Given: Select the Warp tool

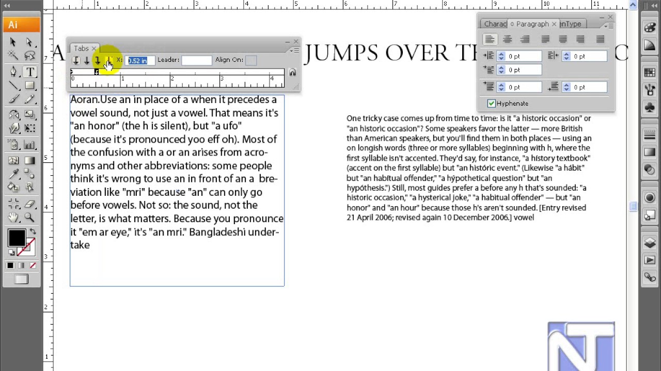Looking at the screenshot, I should coord(13,128).
